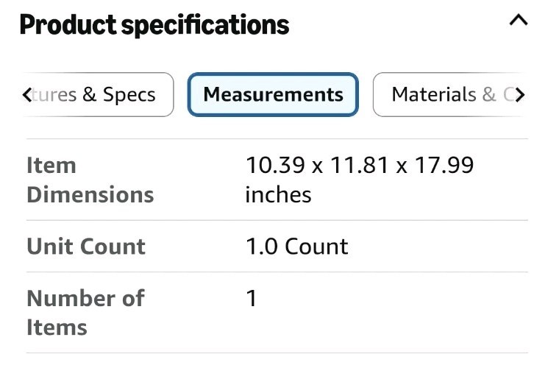The image size is (548, 368).
Task: Click the Number of Items value '1'
Action: tap(252, 298)
